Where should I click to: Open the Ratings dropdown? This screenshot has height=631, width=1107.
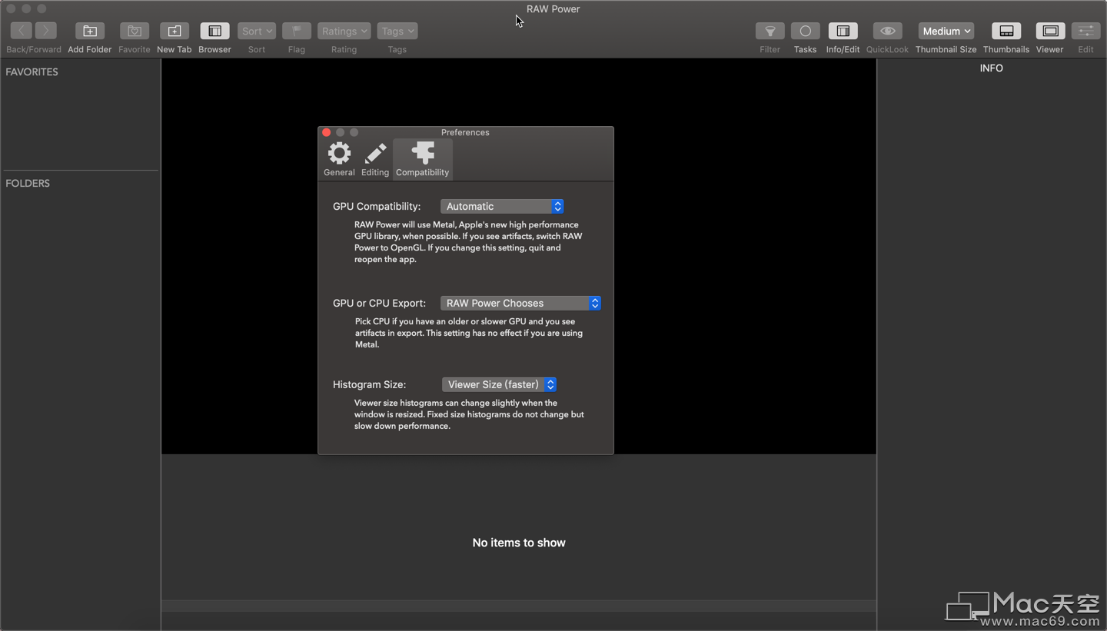(344, 31)
